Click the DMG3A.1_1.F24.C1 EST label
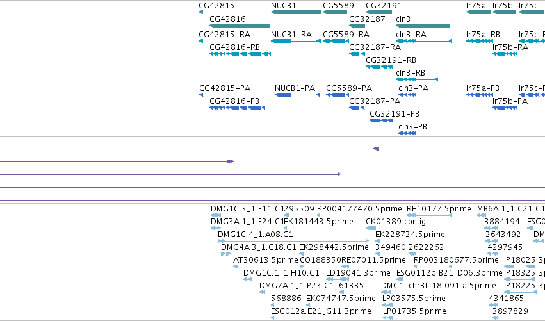 click(247, 222)
